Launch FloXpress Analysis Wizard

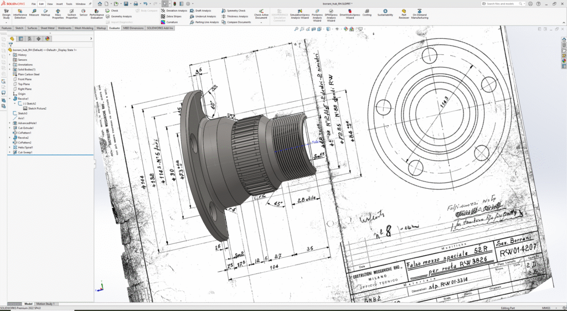[317, 15]
